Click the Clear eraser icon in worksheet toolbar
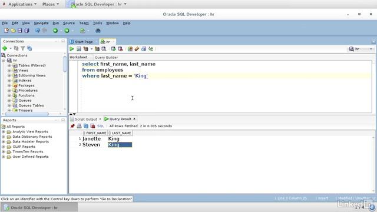 [137, 49]
